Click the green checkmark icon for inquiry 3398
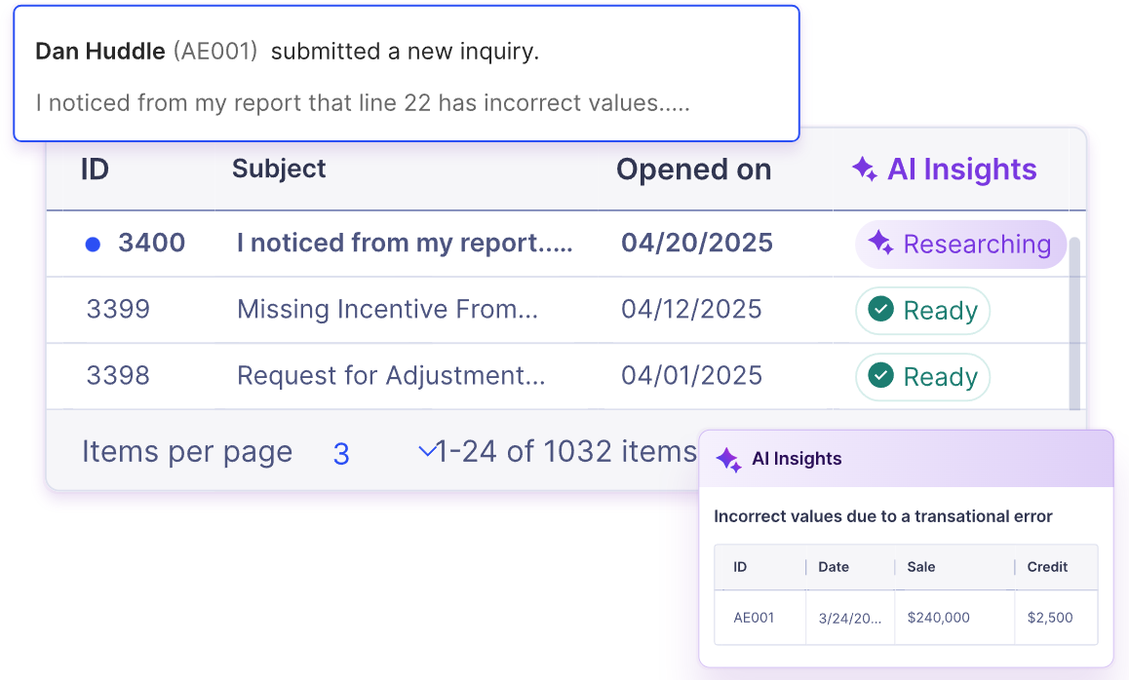1129x680 pixels. coord(880,376)
